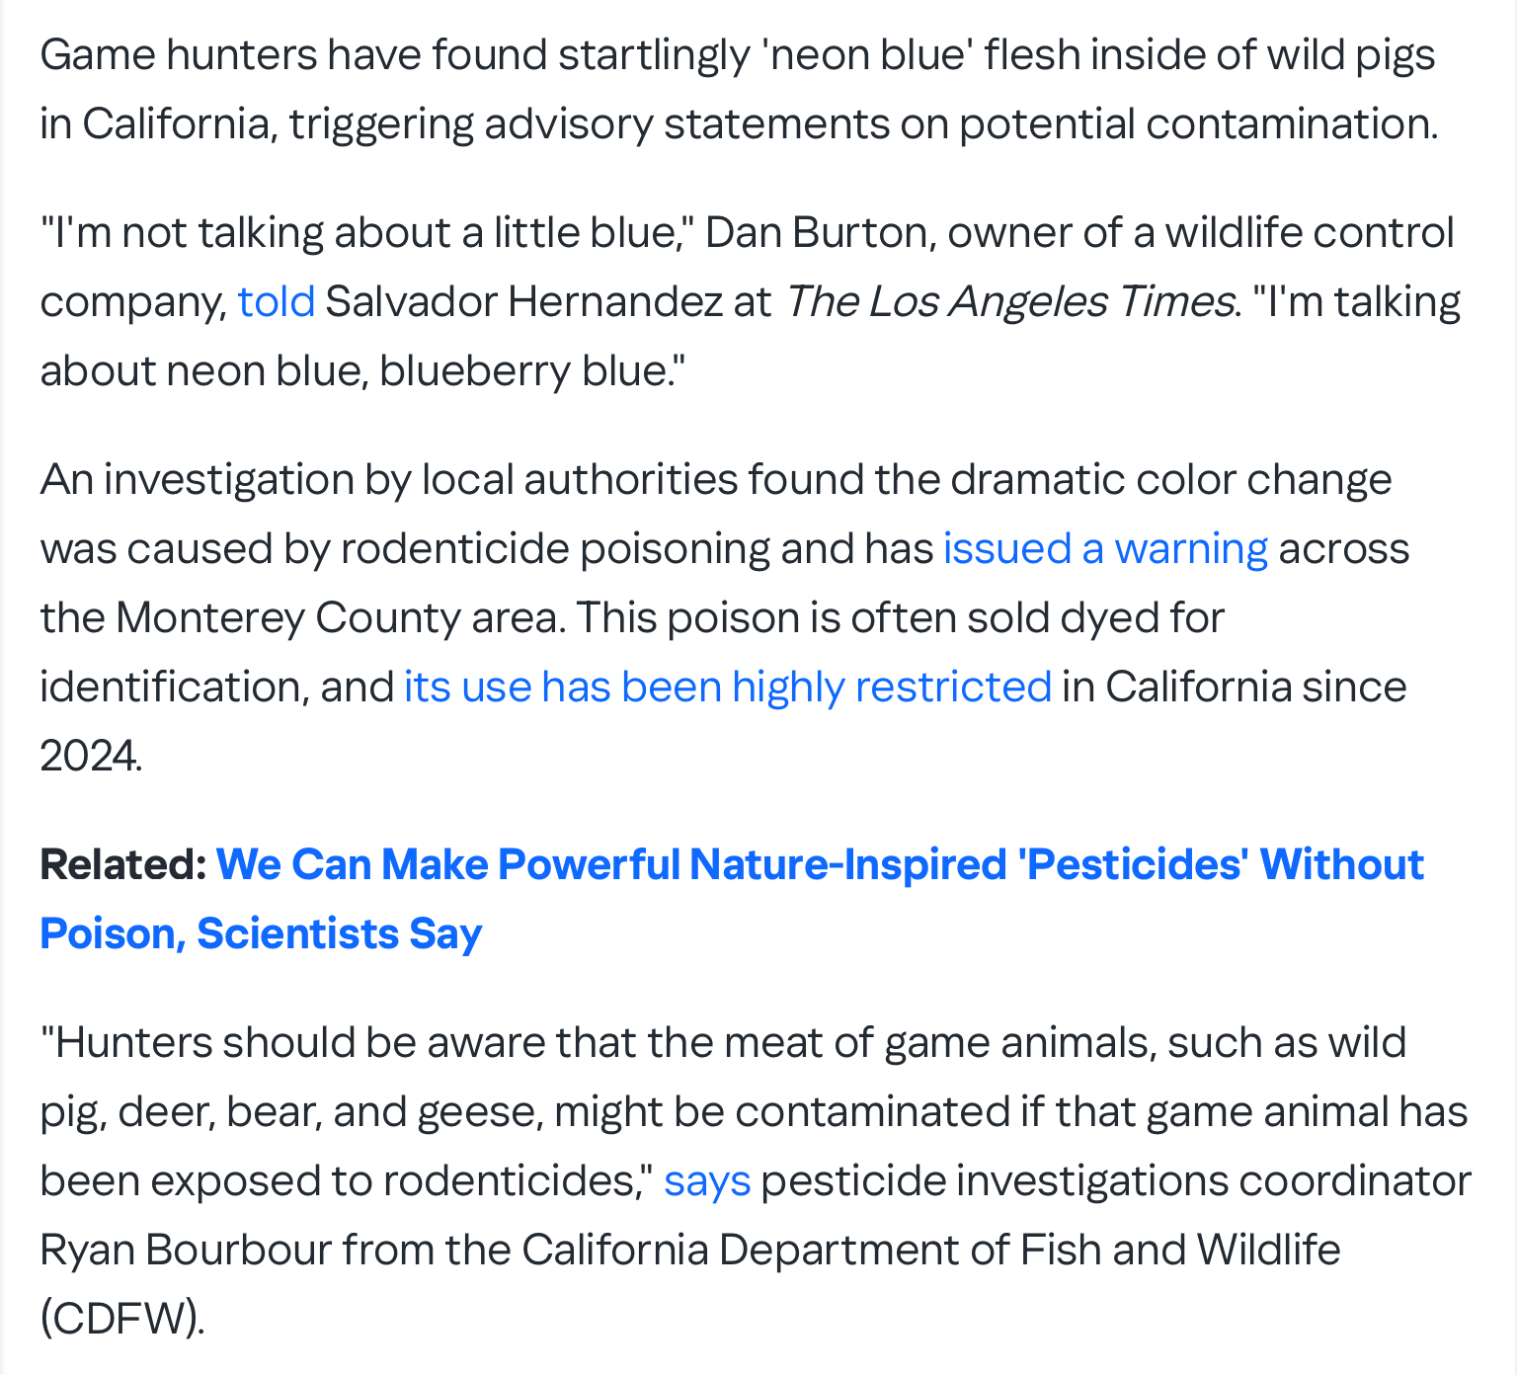Click "Game hunters" at the article start

pos(180,55)
